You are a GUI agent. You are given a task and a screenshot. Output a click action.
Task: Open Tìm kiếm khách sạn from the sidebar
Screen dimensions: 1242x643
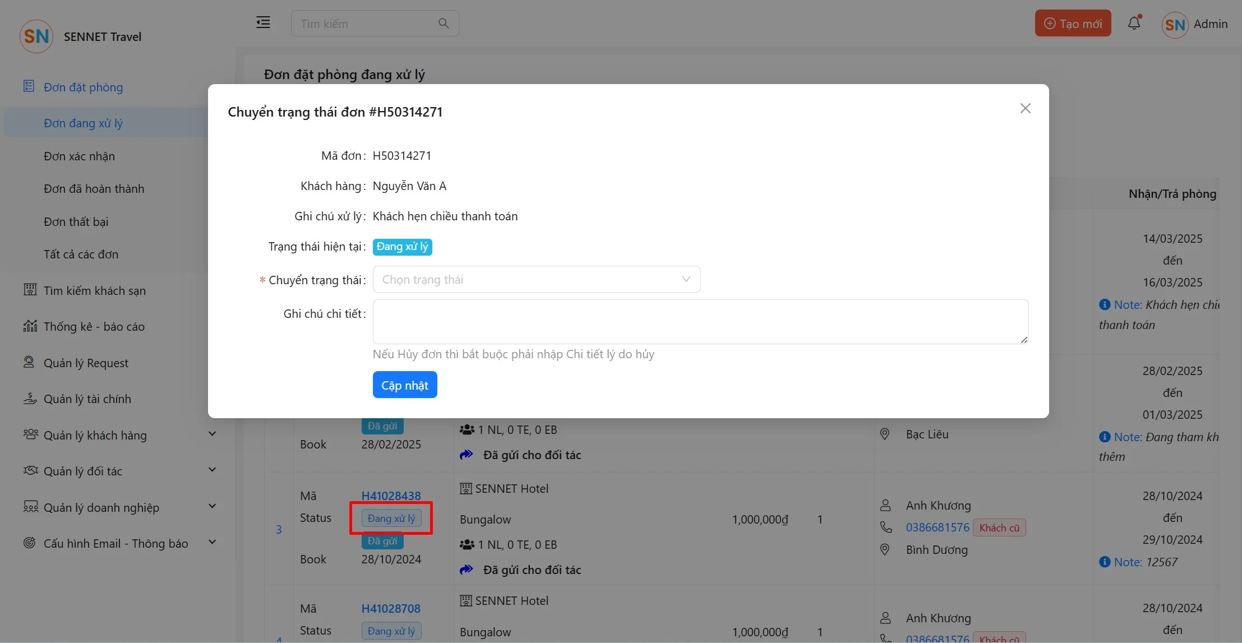(x=94, y=290)
